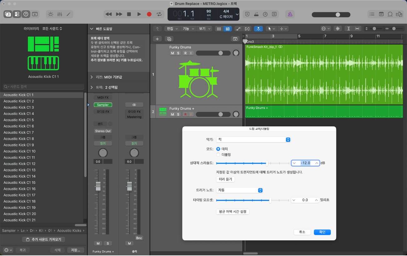
Task: Click the Fast Forward transport button
Action: 119,14
